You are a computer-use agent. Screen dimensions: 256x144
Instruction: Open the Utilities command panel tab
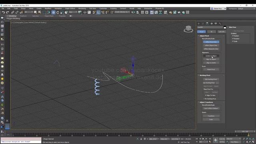[x=220, y=24]
